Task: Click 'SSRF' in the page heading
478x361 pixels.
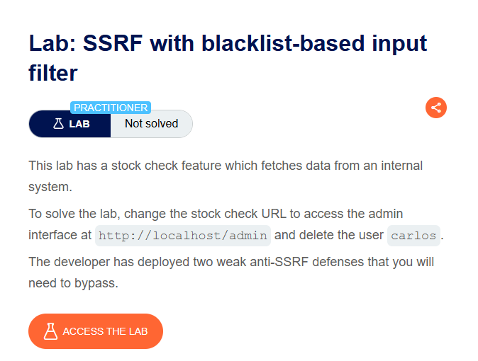Action: click(x=113, y=43)
